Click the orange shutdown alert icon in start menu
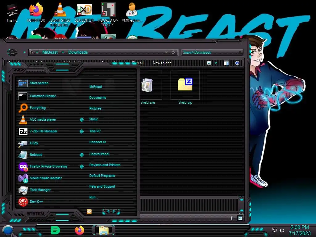The height and width of the screenshot is (237, 316). (x=89, y=211)
